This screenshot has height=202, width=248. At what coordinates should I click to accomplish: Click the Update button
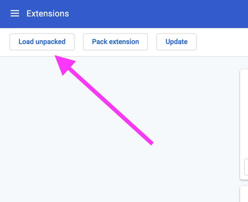[176, 42]
